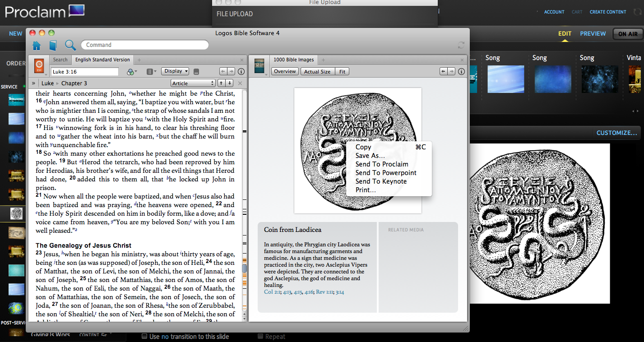Select the coin slide thumbnail in Proclaim order list

click(x=16, y=213)
